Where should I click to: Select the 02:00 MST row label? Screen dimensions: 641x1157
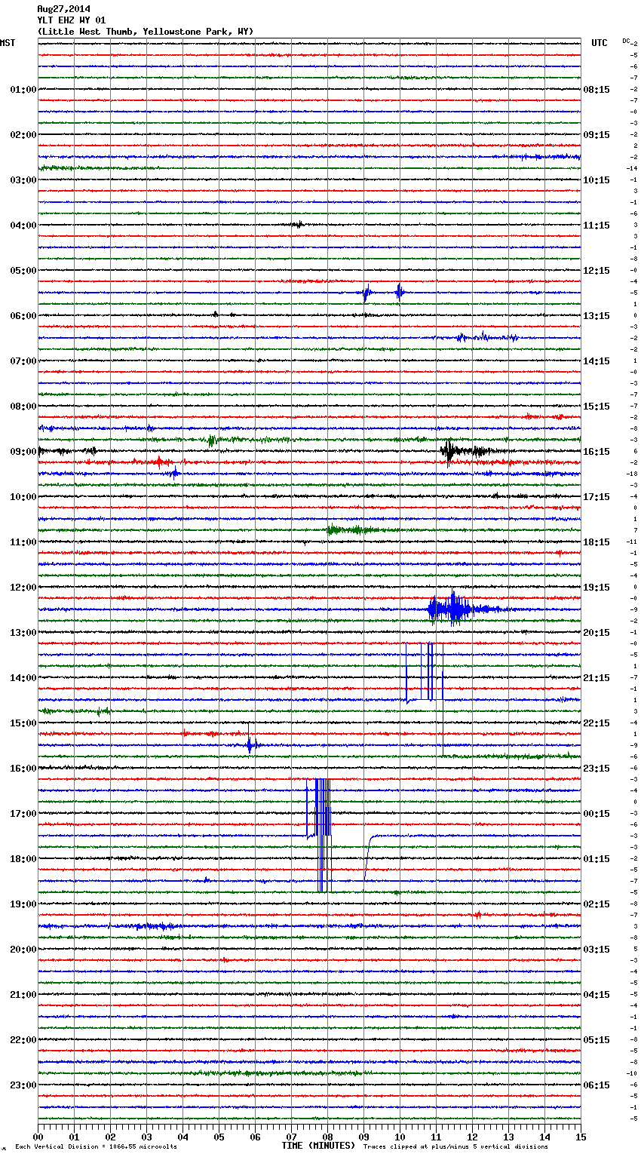pos(23,135)
